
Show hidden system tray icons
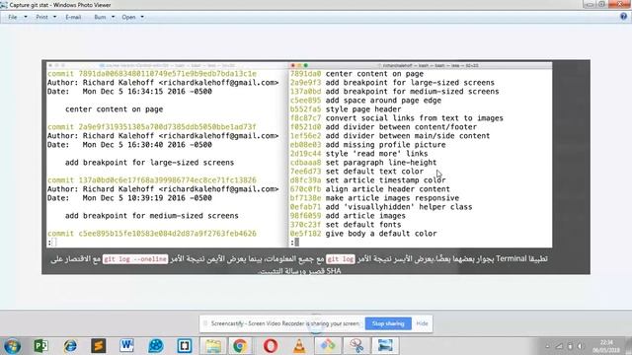coord(547,346)
